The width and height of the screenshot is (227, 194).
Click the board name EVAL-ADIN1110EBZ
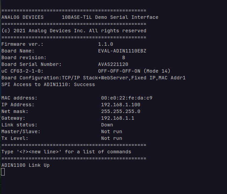[122, 51]
